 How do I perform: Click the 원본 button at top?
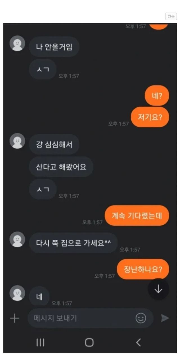[171, 16]
